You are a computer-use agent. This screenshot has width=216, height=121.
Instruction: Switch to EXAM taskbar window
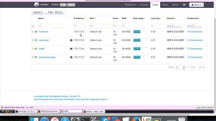coord(71,111)
